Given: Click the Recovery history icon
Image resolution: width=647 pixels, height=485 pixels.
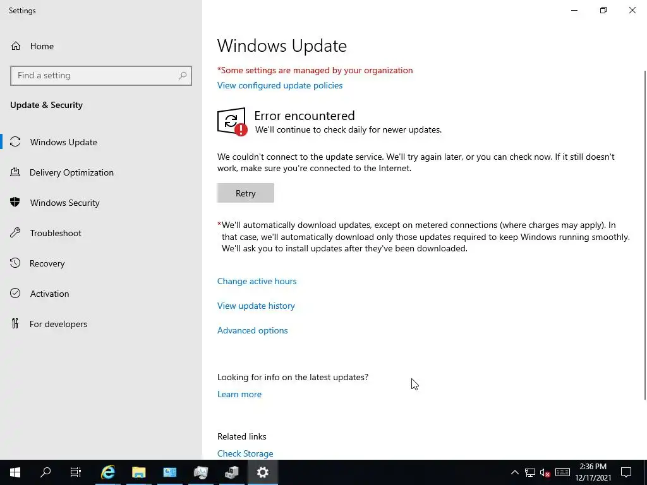Looking at the screenshot, I should 15,263.
